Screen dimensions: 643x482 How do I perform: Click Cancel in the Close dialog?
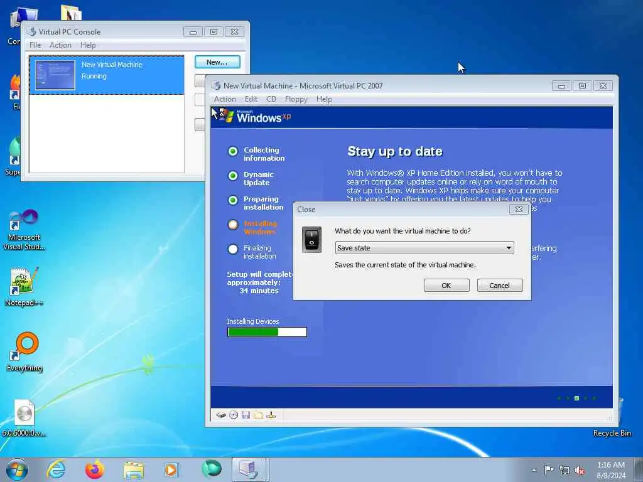click(499, 286)
